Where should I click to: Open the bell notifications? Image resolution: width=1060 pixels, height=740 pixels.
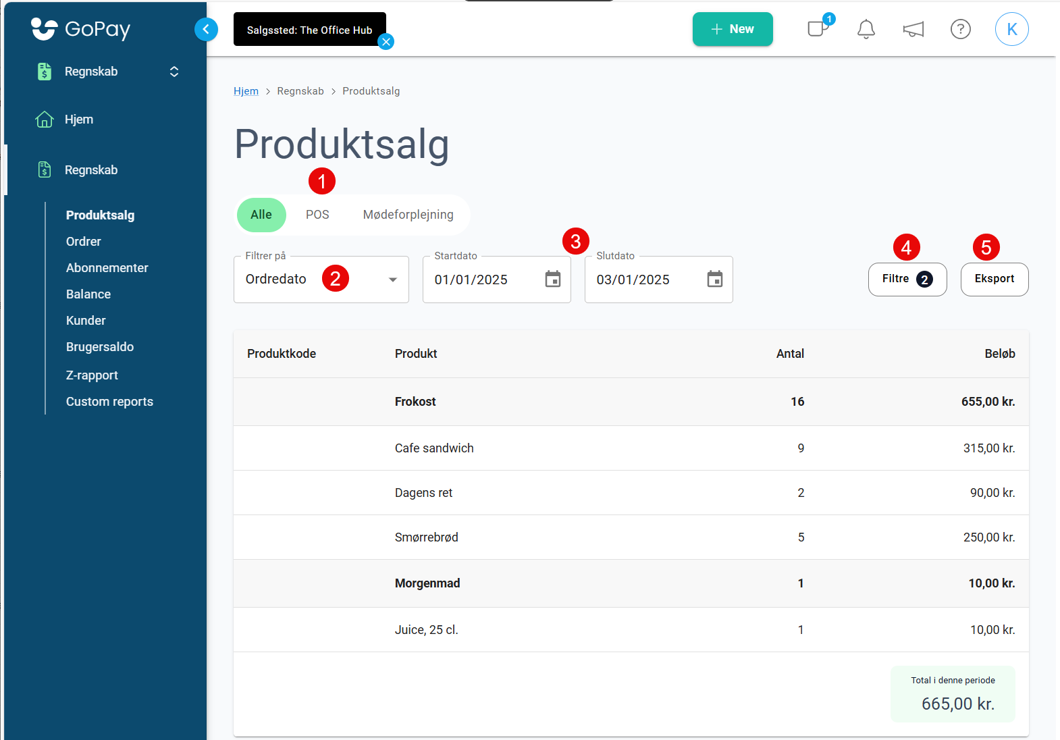(866, 29)
